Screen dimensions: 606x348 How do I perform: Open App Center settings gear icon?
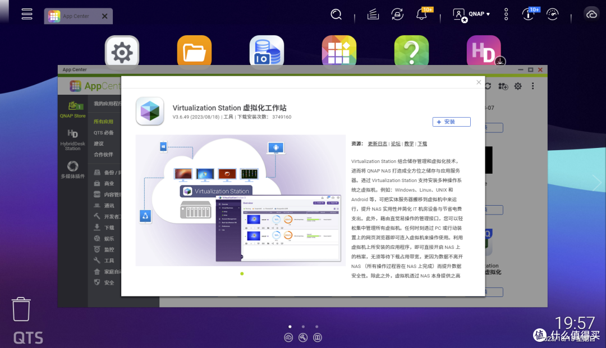coord(518,86)
